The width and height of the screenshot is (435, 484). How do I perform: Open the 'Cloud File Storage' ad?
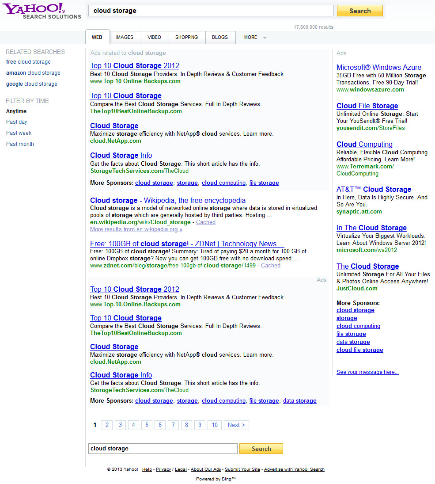pos(367,106)
